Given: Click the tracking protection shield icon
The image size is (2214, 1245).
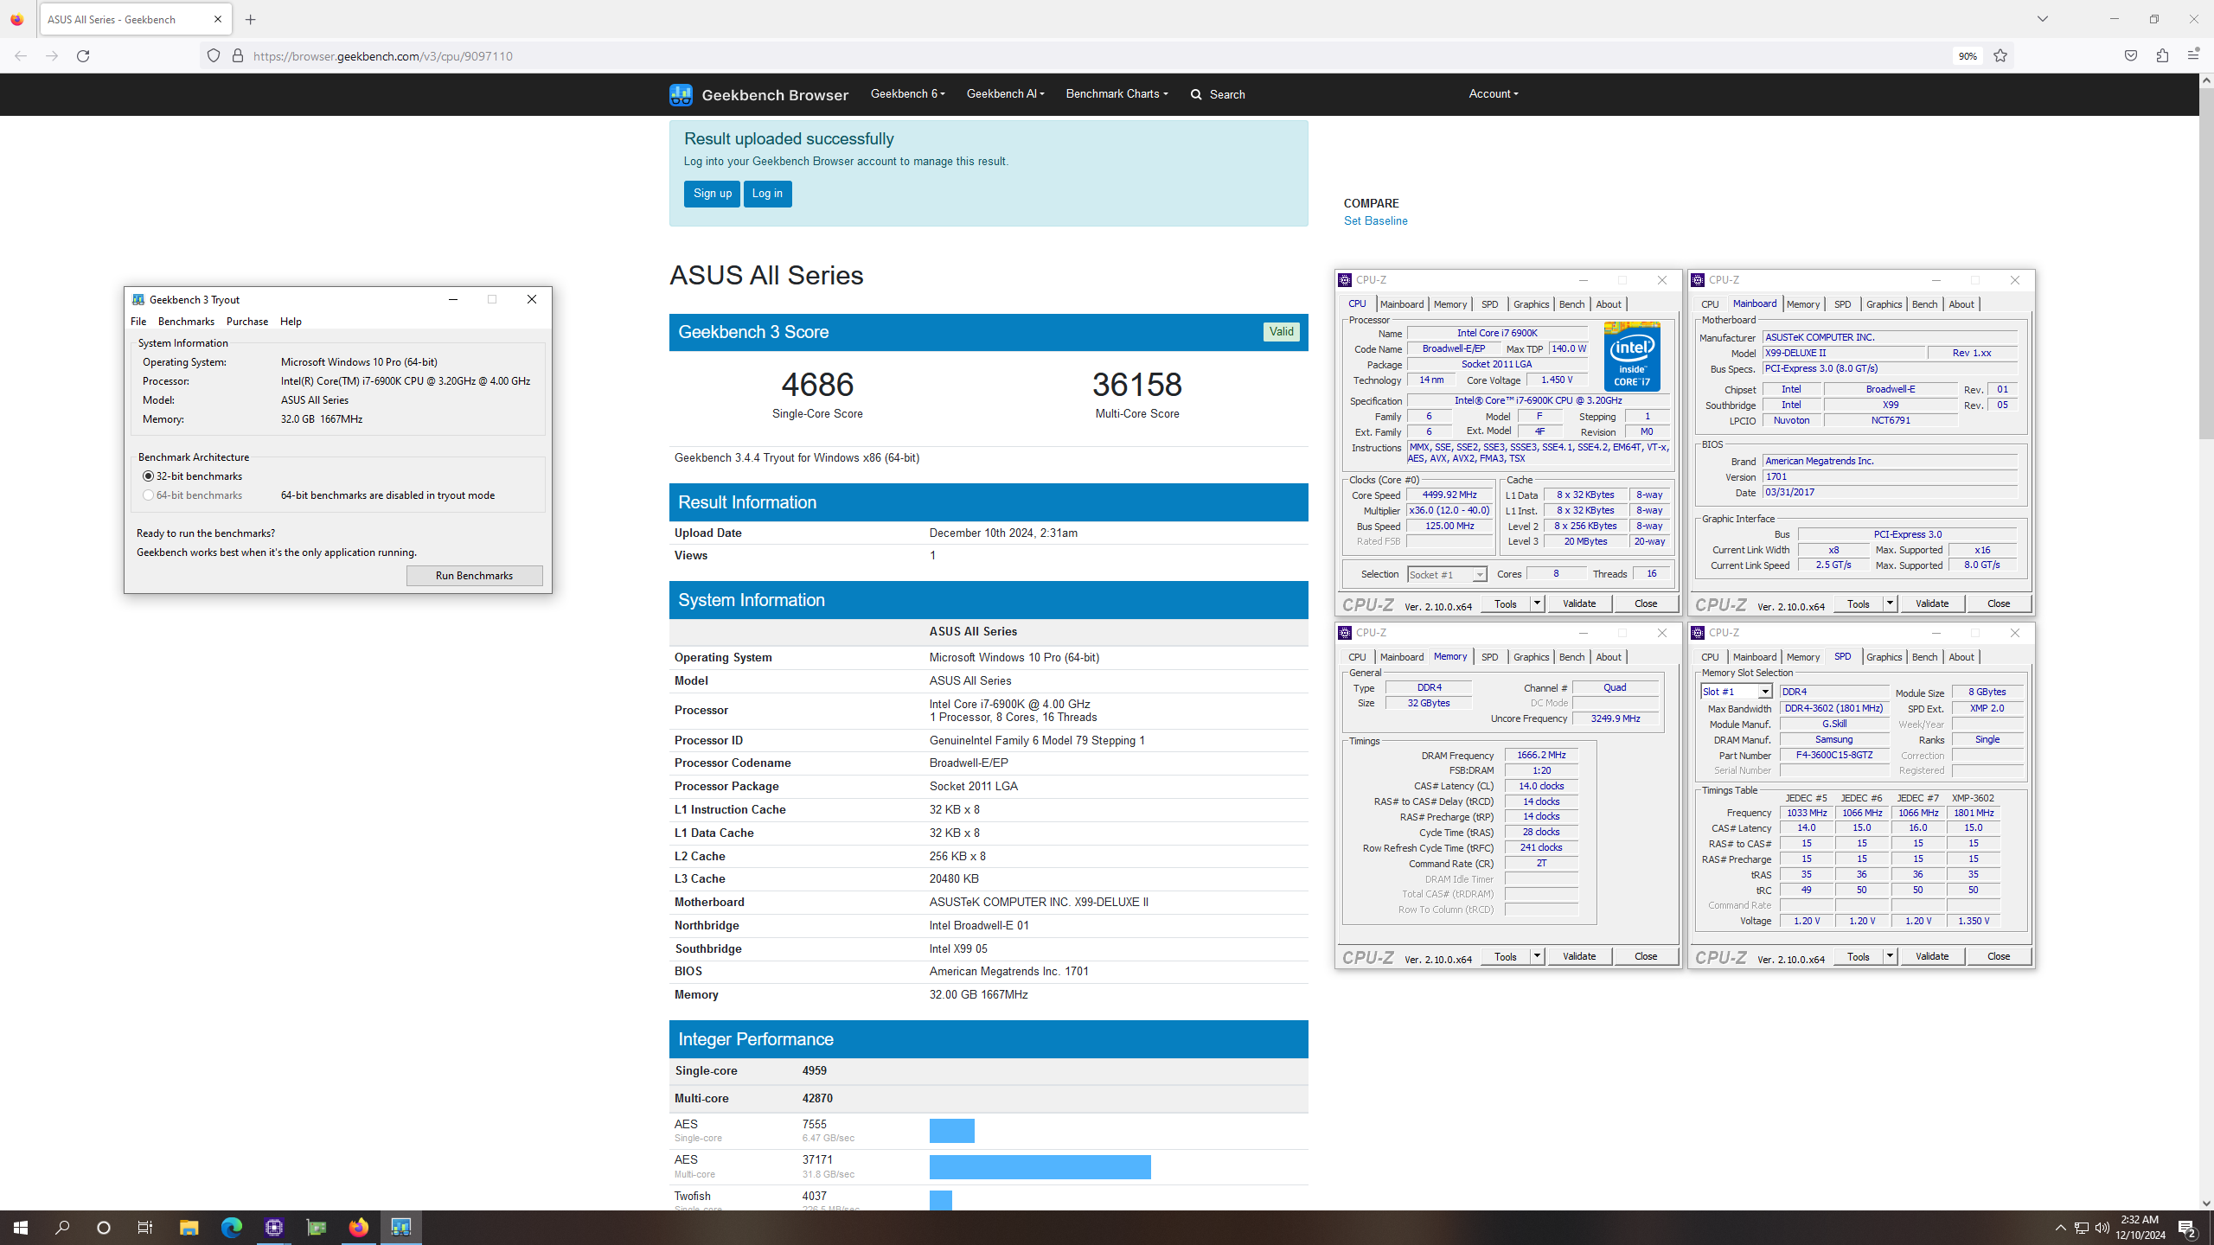Looking at the screenshot, I should point(214,56).
